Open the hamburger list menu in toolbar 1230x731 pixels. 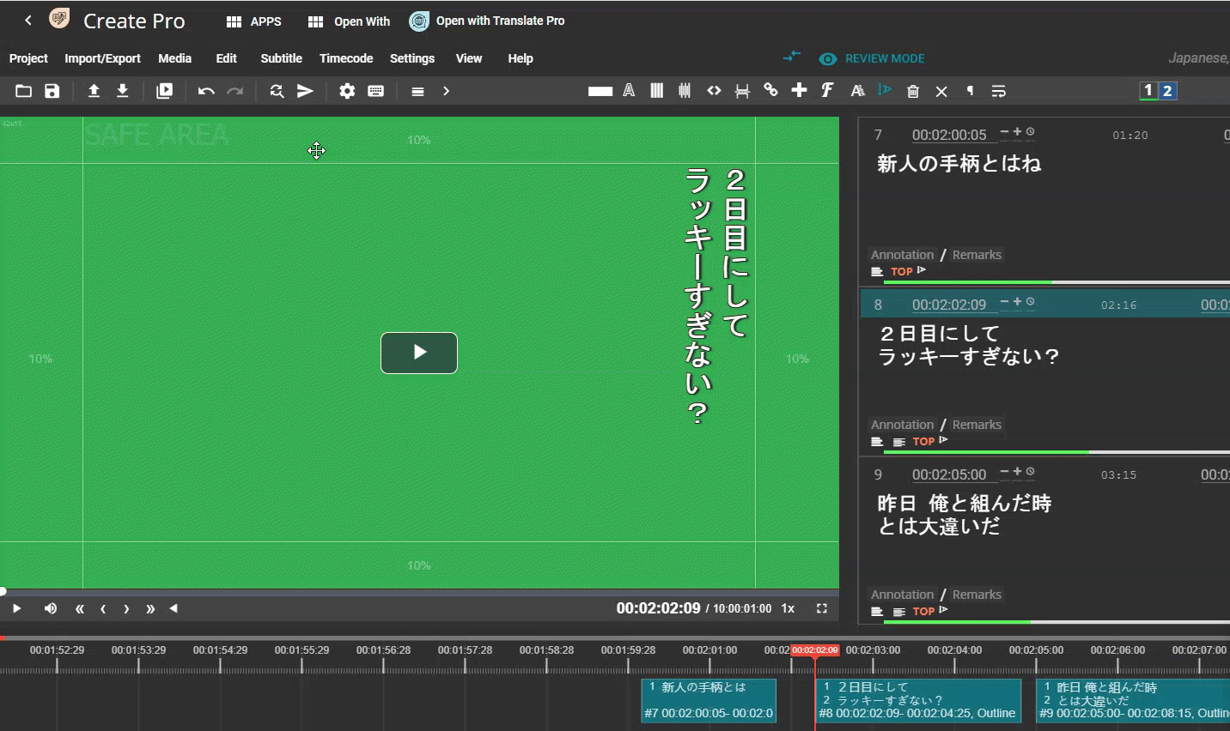click(417, 91)
